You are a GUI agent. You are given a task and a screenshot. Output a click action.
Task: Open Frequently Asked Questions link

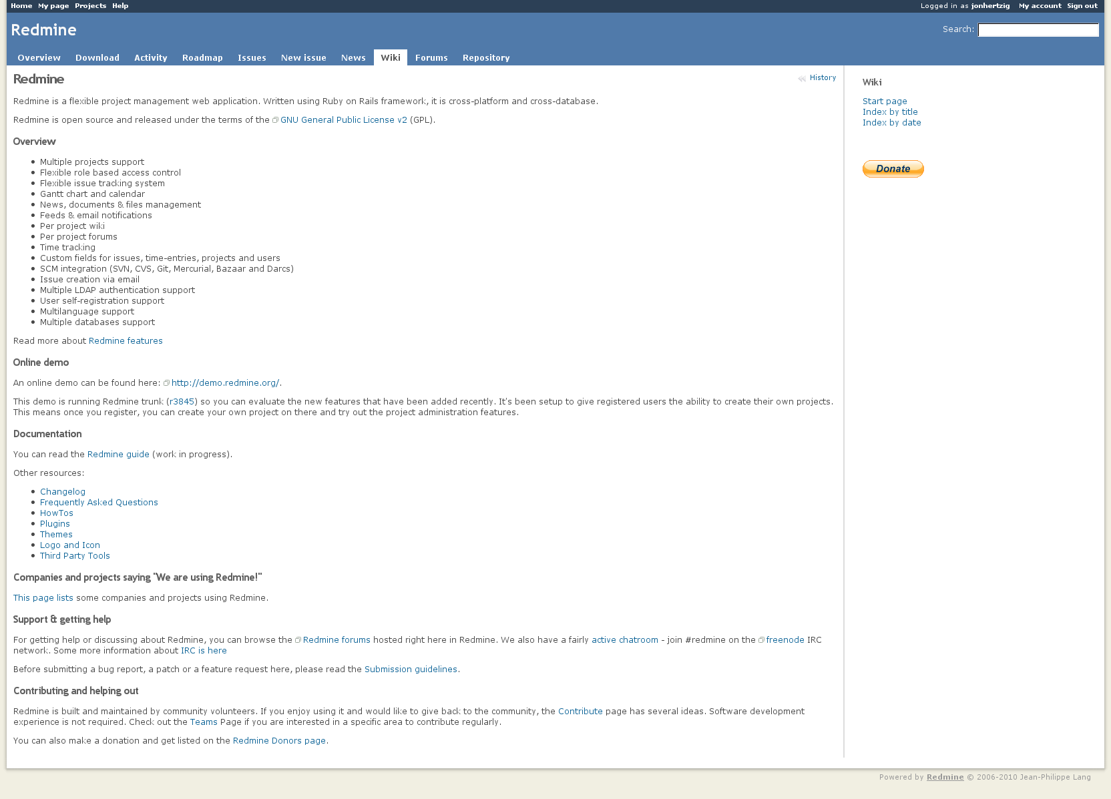(x=99, y=503)
